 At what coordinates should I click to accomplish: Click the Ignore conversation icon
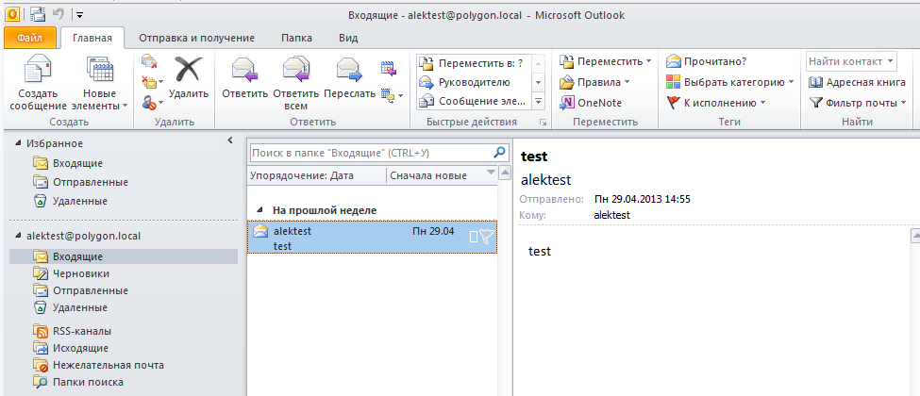point(149,61)
